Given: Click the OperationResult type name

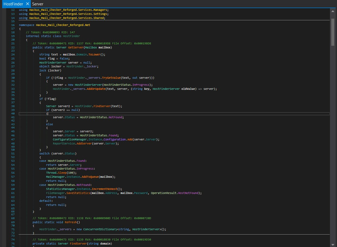Looking at the screenshot, I should click(x=164, y=193).
